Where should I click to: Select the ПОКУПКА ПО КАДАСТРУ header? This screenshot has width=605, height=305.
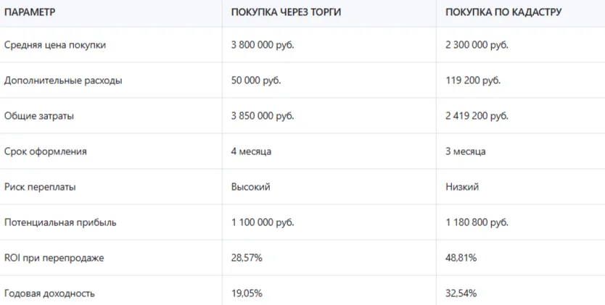(x=503, y=12)
